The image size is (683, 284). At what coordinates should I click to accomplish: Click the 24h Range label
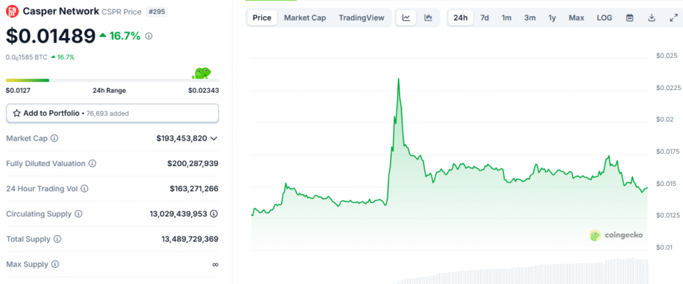point(109,91)
